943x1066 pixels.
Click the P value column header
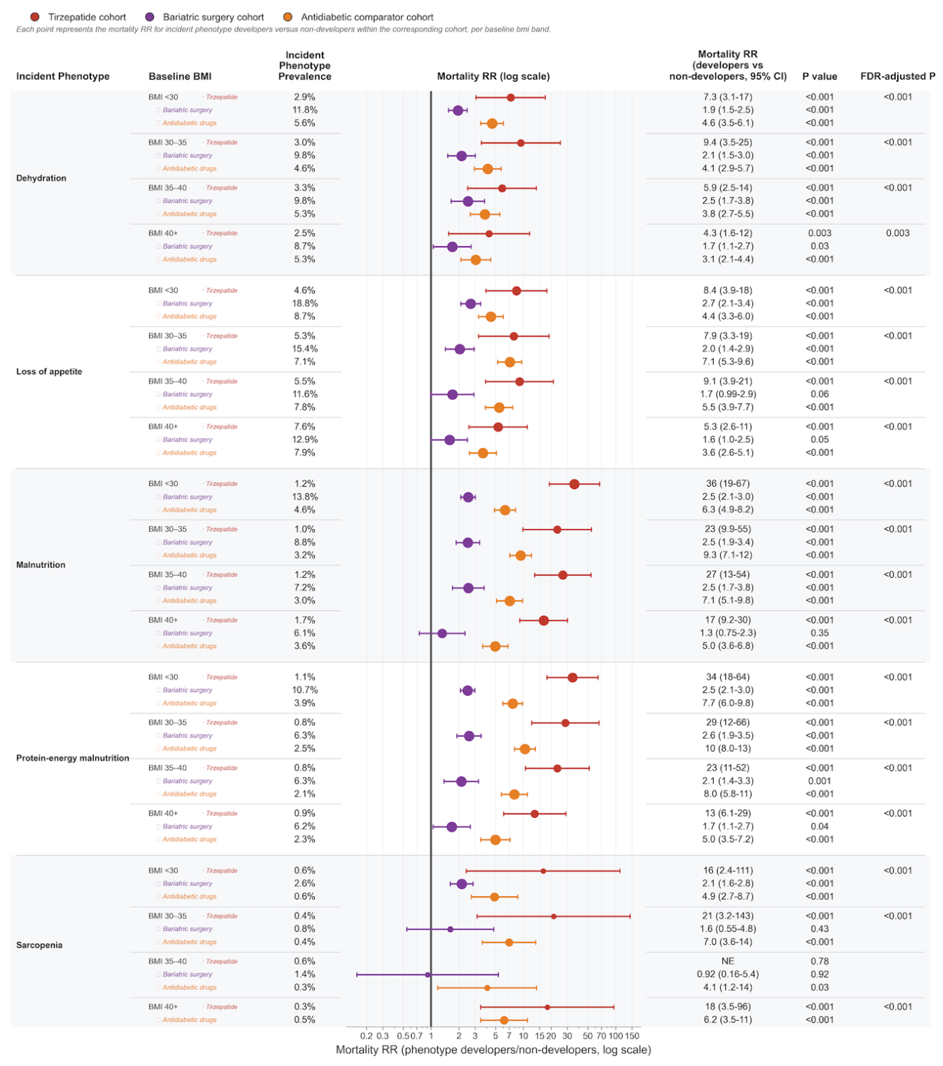point(820,77)
